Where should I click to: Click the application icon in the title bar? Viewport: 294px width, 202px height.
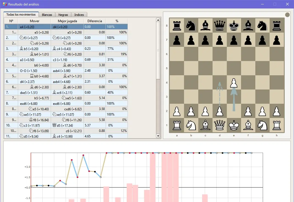[5, 4]
